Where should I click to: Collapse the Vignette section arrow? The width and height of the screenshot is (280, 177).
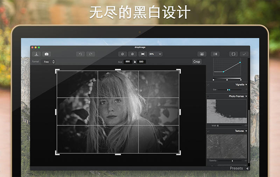[x=246, y=84]
